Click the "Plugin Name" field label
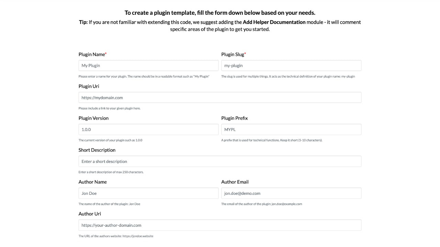The height and width of the screenshot is (247, 440). [x=92, y=54]
